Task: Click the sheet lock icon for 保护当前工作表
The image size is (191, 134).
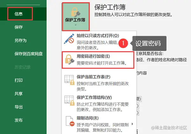Action: (x=69, y=80)
